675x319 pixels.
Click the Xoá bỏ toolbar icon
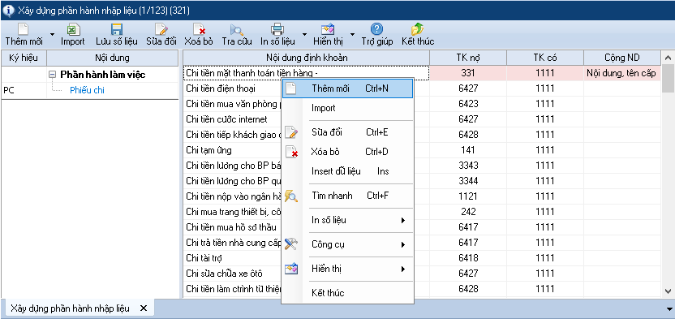(x=199, y=29)
